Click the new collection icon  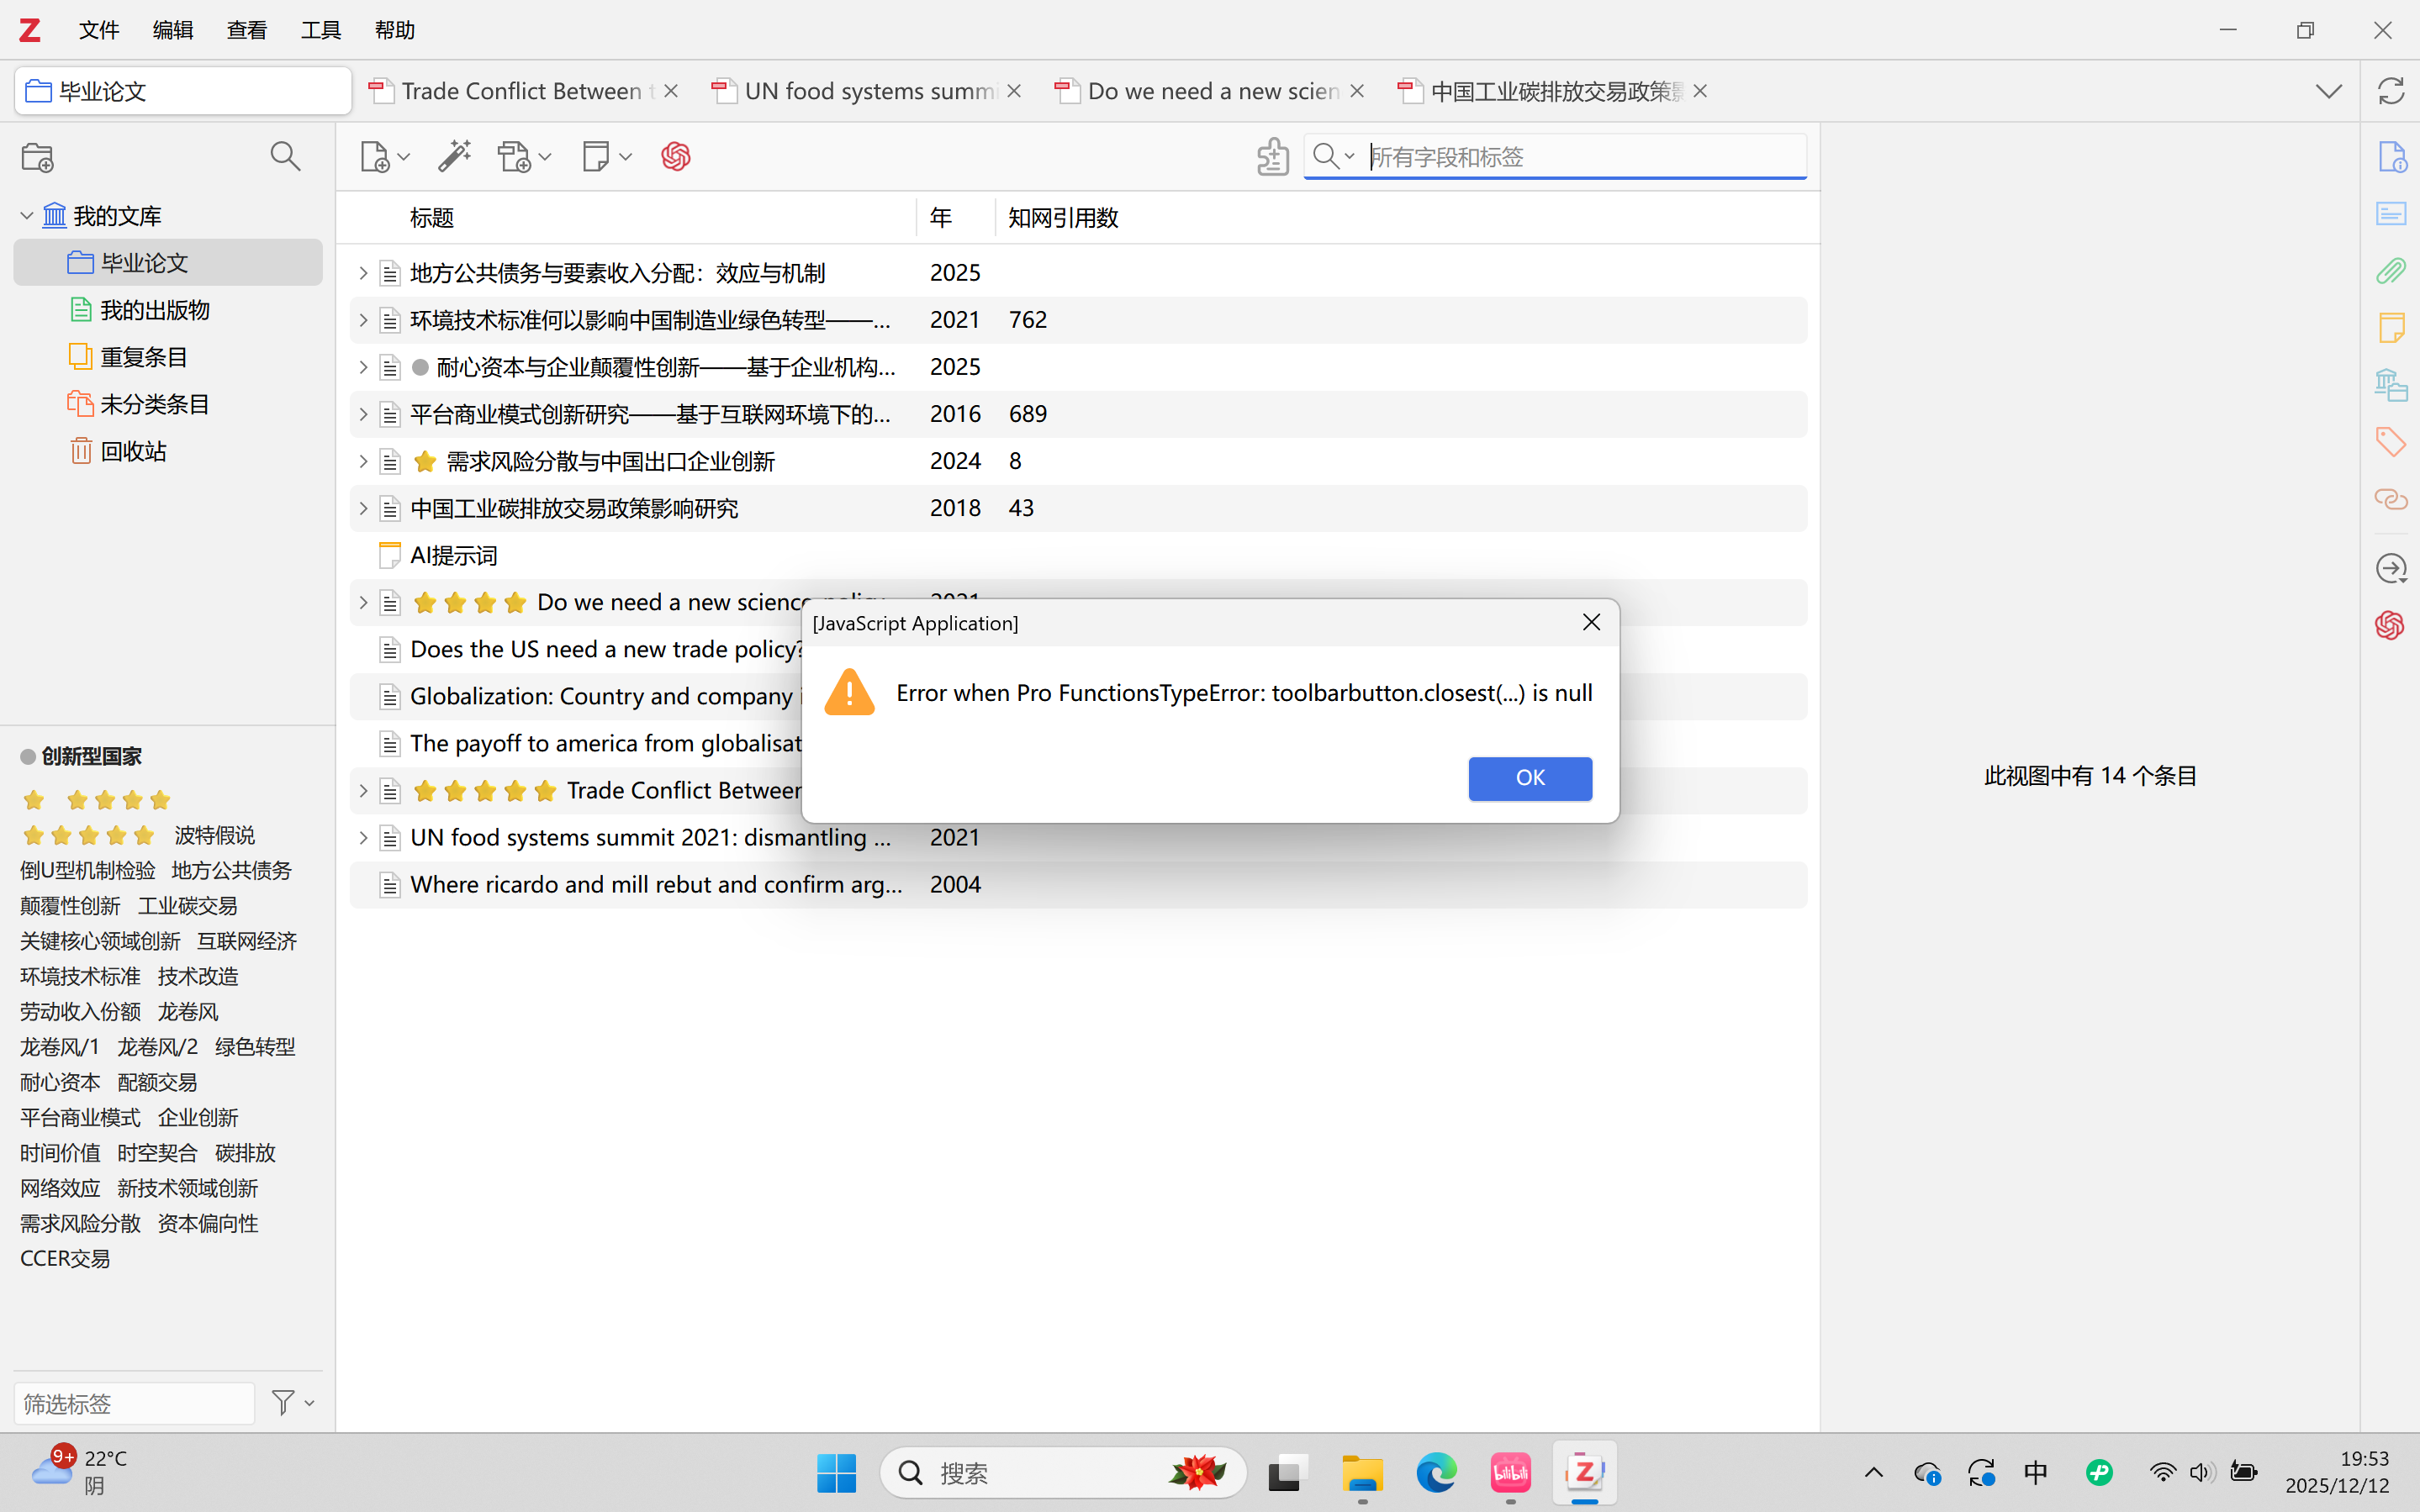[38, 157]
